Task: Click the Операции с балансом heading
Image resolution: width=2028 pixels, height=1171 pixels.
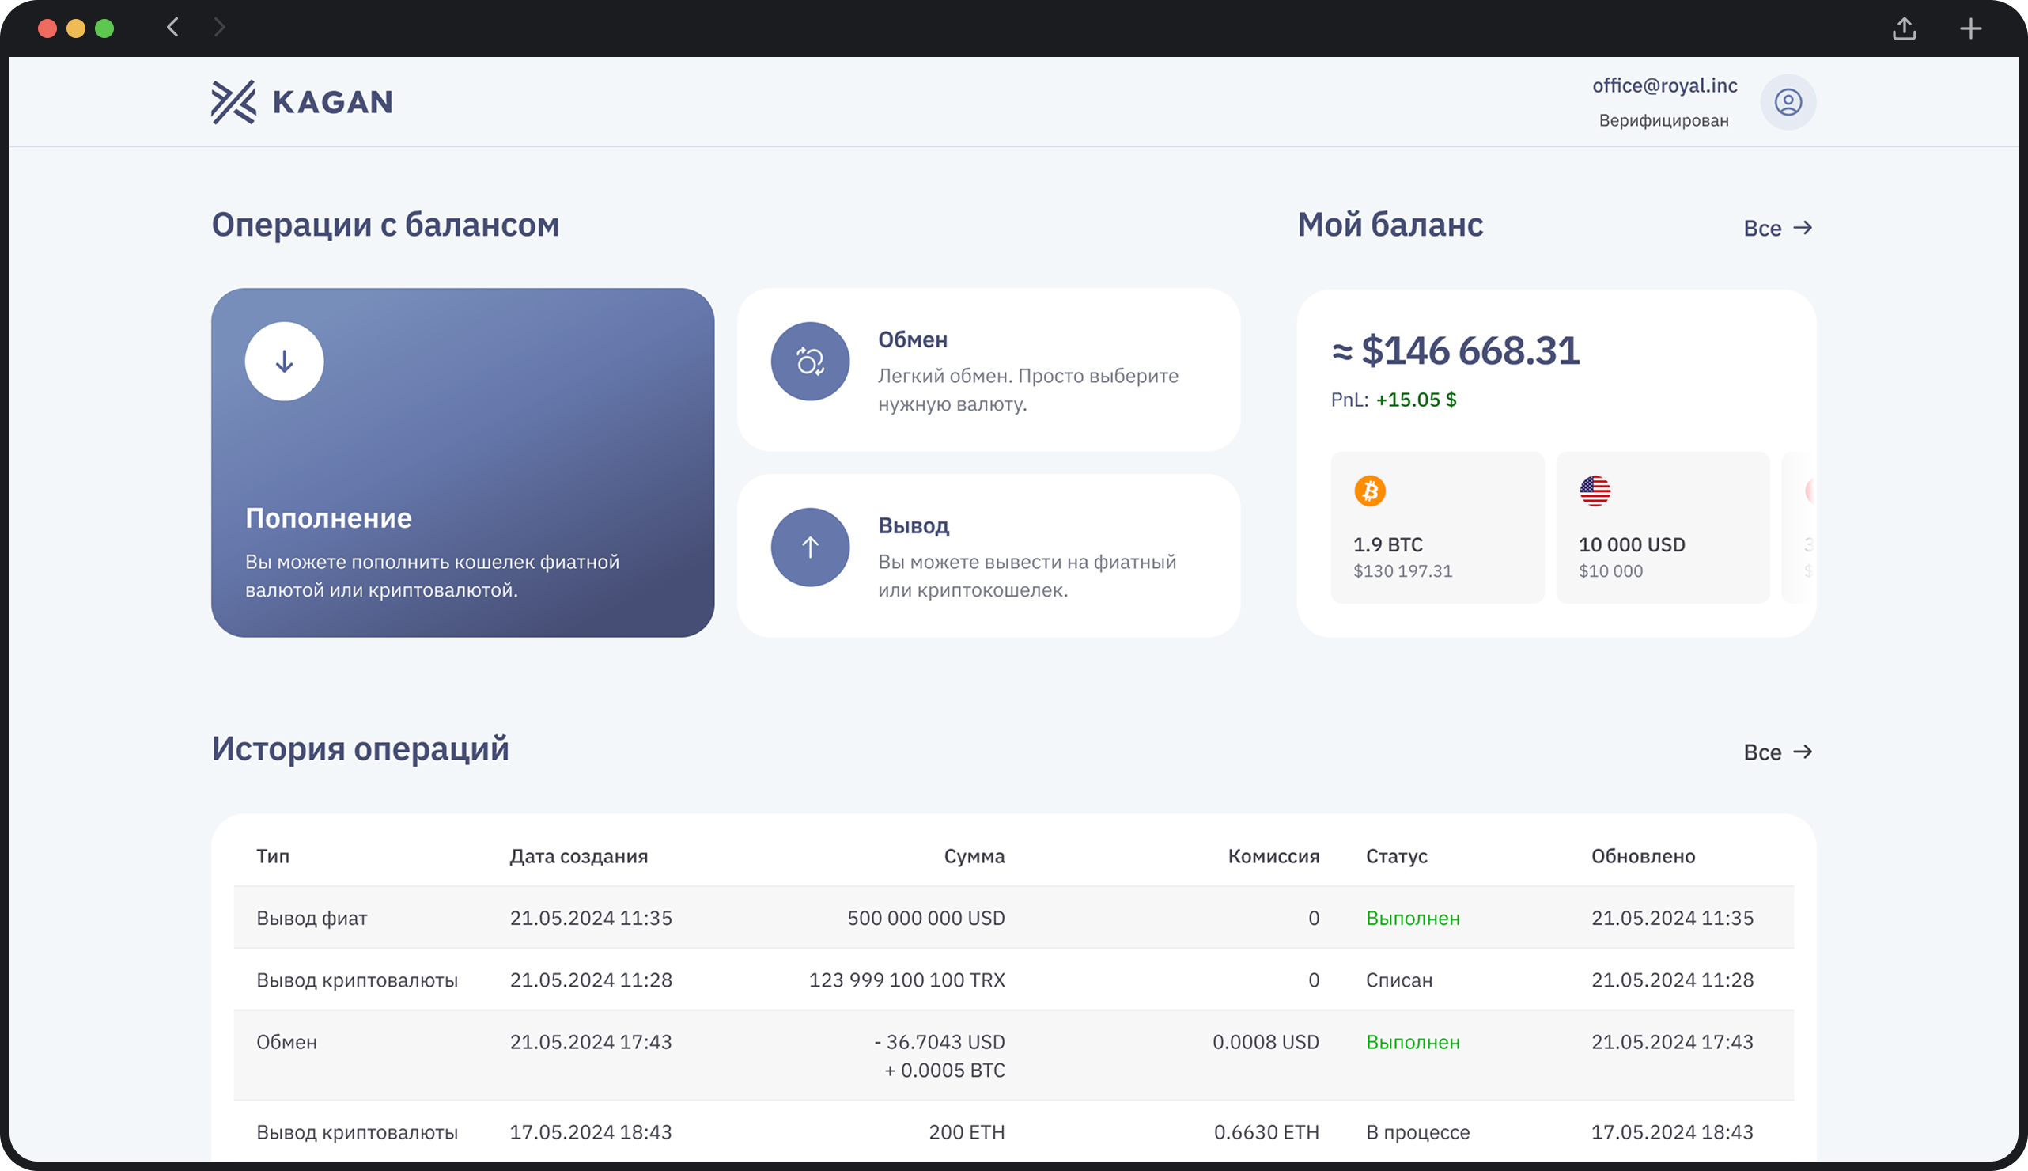Action: coord(385,225)
